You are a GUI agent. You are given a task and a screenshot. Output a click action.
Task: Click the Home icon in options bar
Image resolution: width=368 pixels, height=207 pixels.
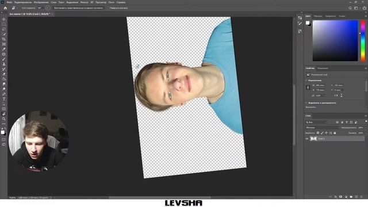(x=5, y=8)
